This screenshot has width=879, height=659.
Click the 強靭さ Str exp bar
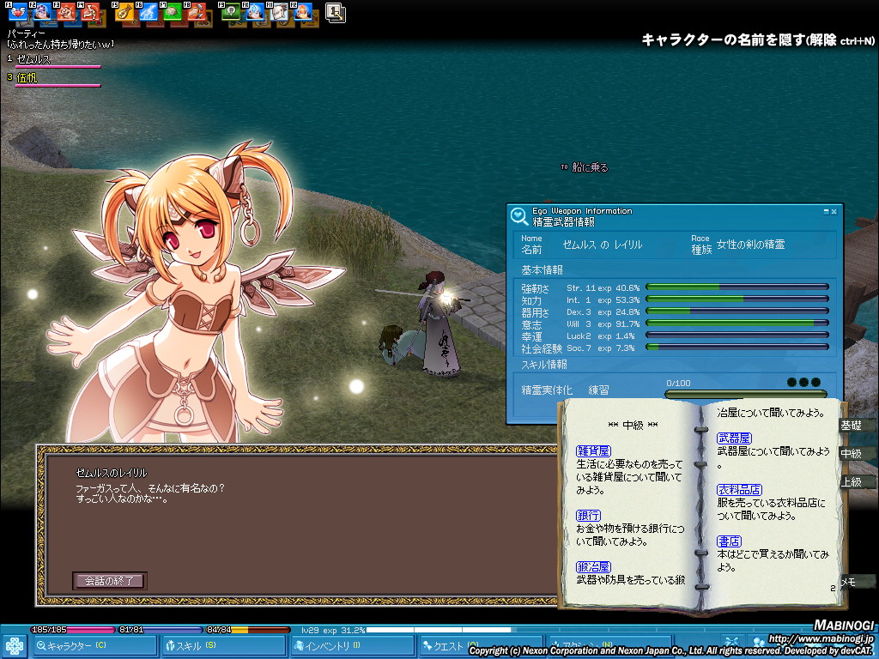click(x=737, y=287)
